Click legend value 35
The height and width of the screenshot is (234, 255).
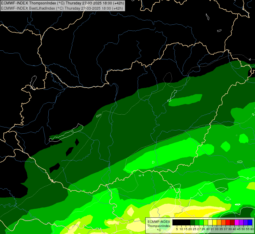coord(221,229)
